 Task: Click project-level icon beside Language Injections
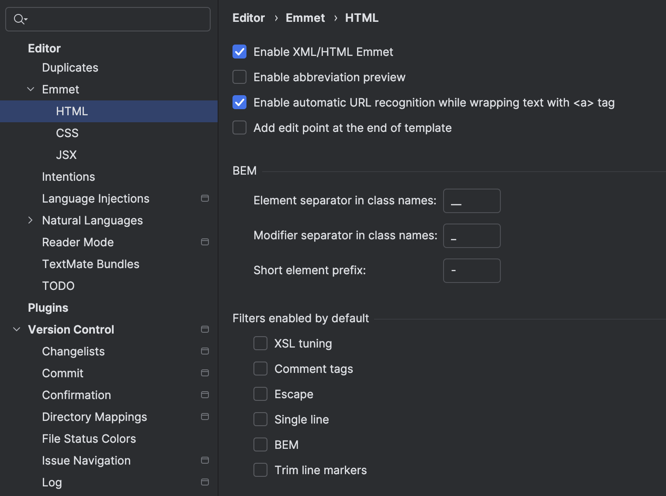[x=205, y=198]
